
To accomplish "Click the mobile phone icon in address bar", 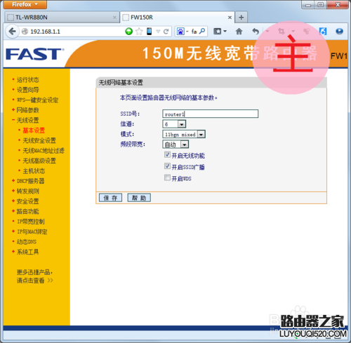I will pos(149,32).
